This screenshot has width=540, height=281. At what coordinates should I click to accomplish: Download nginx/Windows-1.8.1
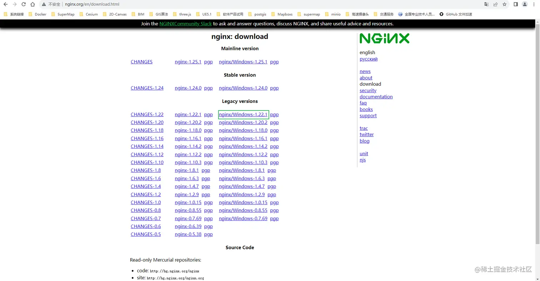[x=242, y=171]
